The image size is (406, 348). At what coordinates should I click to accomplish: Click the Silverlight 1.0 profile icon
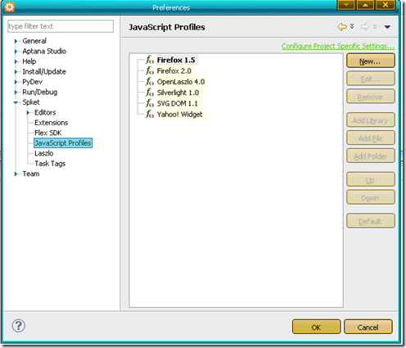click(150, 93)
